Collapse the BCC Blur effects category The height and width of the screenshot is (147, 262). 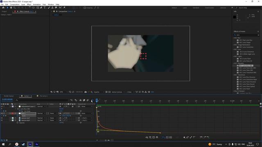coord(234,38)
